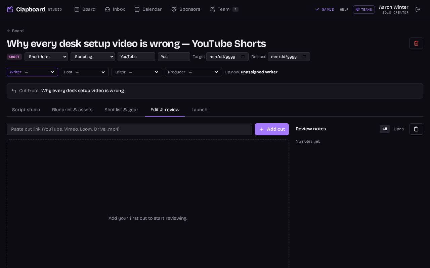
Task: Open the Sponsors page
Action: click(x=186, y=9)
